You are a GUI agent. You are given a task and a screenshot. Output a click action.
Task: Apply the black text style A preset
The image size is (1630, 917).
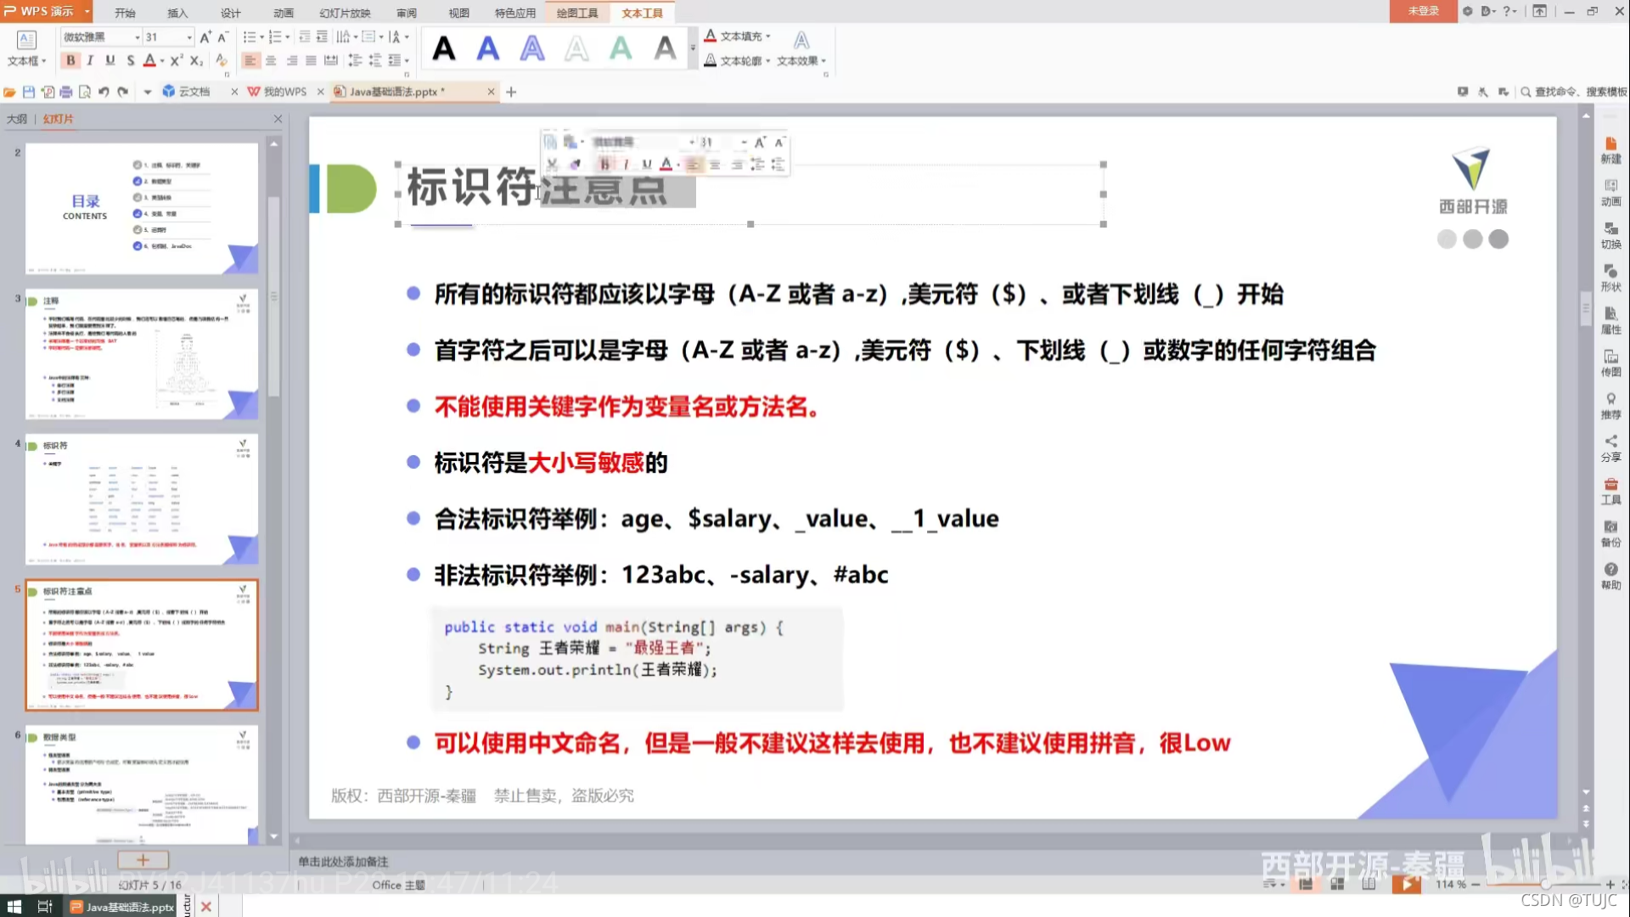(x=443, y=48)
